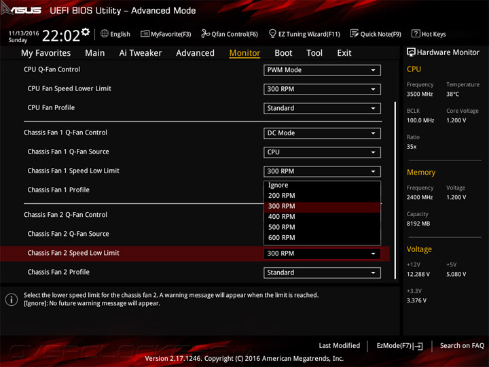Open the Advanced tab
The width and height of the screenshot is (489, 367).
(x=195, y=53)
